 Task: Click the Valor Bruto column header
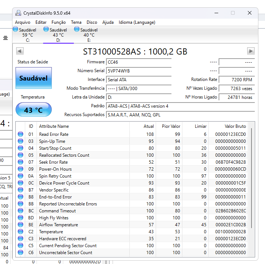click(228, 126)
